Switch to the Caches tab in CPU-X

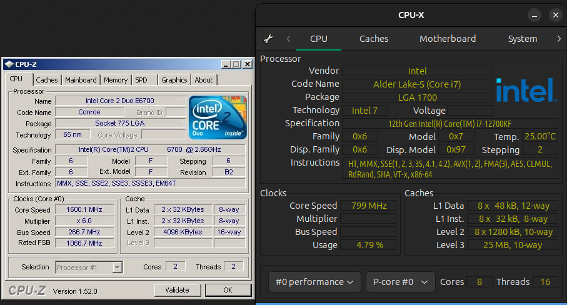pos(374,39)
